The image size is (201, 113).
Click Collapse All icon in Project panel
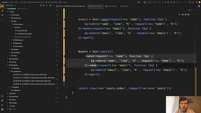click(x=47, y=5)
